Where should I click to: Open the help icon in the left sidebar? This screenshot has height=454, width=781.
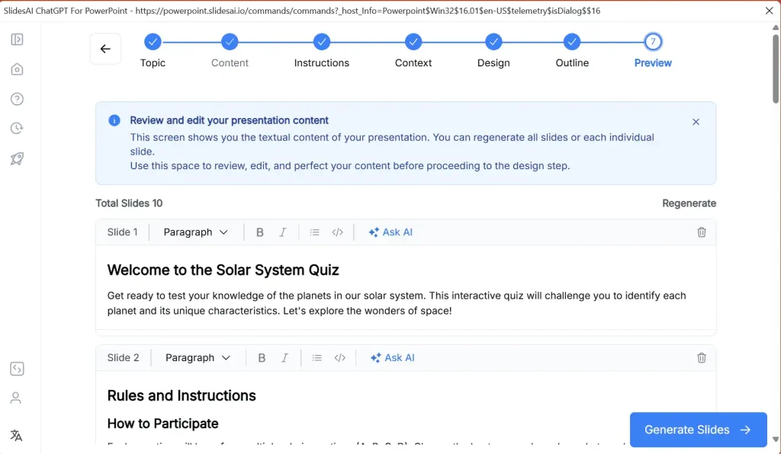(17, 98)
